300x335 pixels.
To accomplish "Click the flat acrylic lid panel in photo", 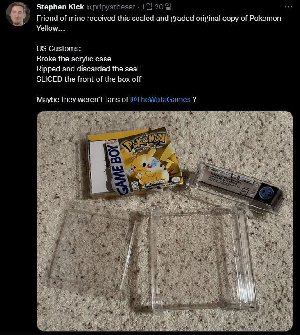I will coord(93,249).
